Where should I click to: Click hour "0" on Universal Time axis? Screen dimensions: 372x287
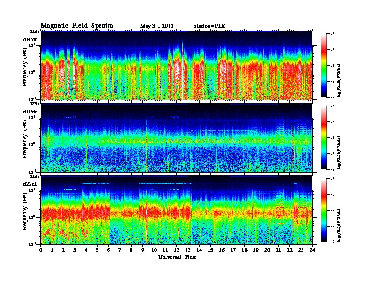point(41,250)
